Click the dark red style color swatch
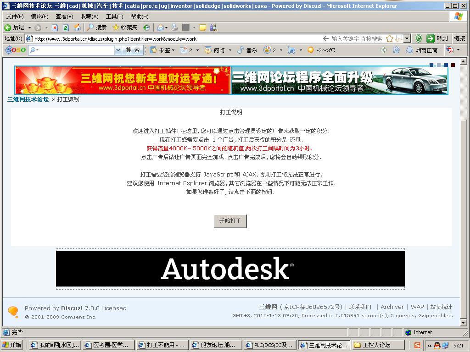The height and width of the screenshot is (352, 470). [x=453, y=65]
